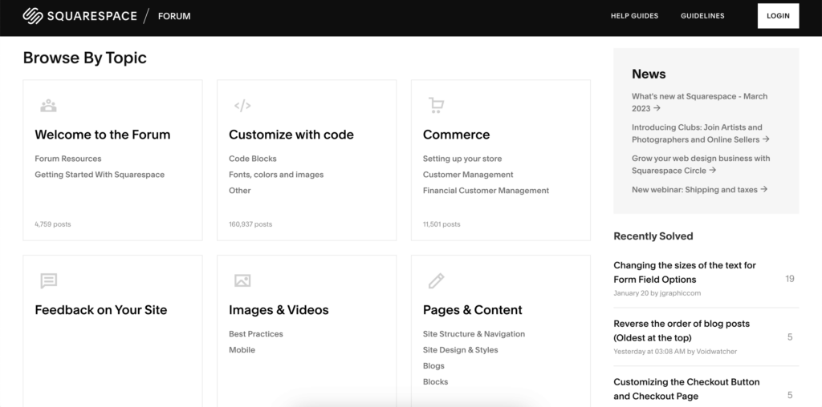Click the FORUM header link

(174, 16)
